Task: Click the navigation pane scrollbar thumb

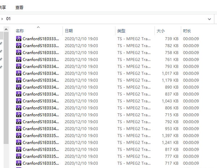Action: point(6,88)
